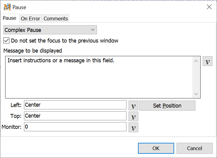Click the variable icon beside the message box

tap(207, 61)
